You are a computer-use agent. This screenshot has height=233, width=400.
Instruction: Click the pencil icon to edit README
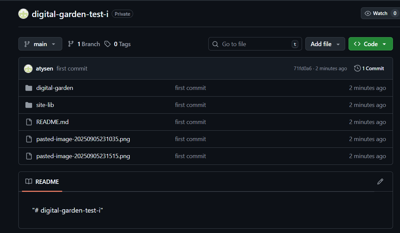point(380,182)
